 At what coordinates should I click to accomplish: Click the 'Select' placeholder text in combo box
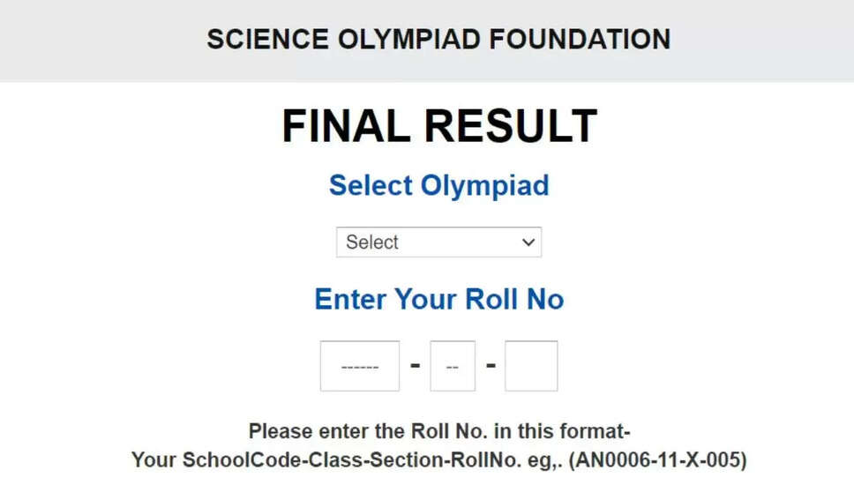tap(372, 242)
